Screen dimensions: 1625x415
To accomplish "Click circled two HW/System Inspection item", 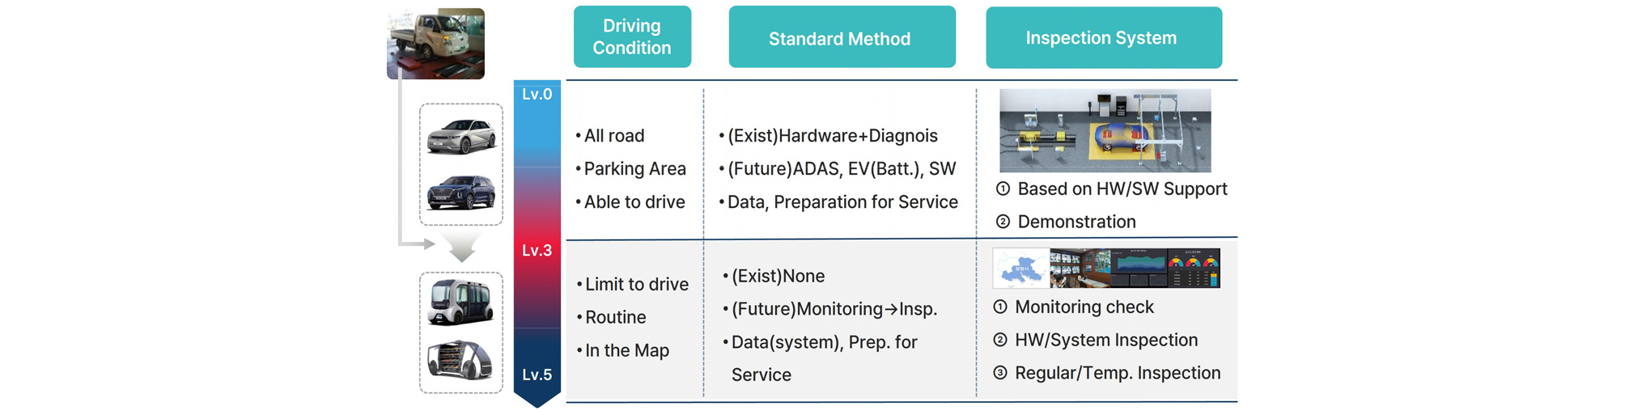I will (x=1095, y=341).
